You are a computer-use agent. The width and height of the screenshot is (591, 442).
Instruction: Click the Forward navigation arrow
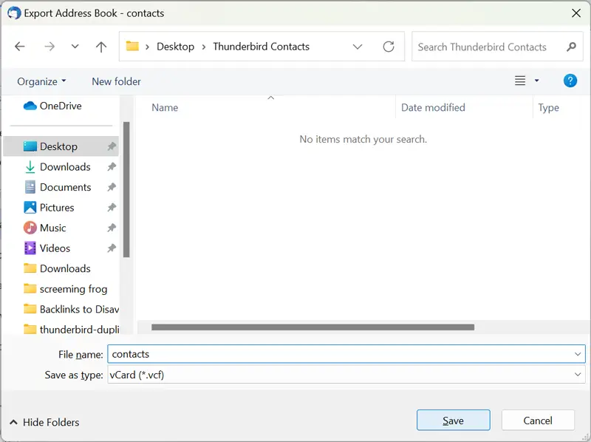coord(49,47)
